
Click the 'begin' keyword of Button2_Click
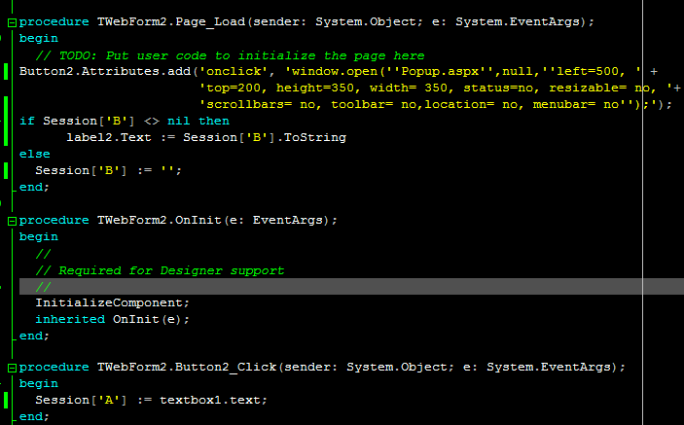[x=39, y=383]
